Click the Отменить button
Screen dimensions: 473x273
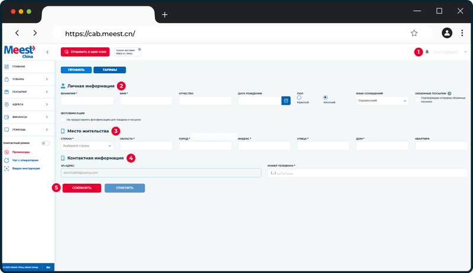point(125,188)
